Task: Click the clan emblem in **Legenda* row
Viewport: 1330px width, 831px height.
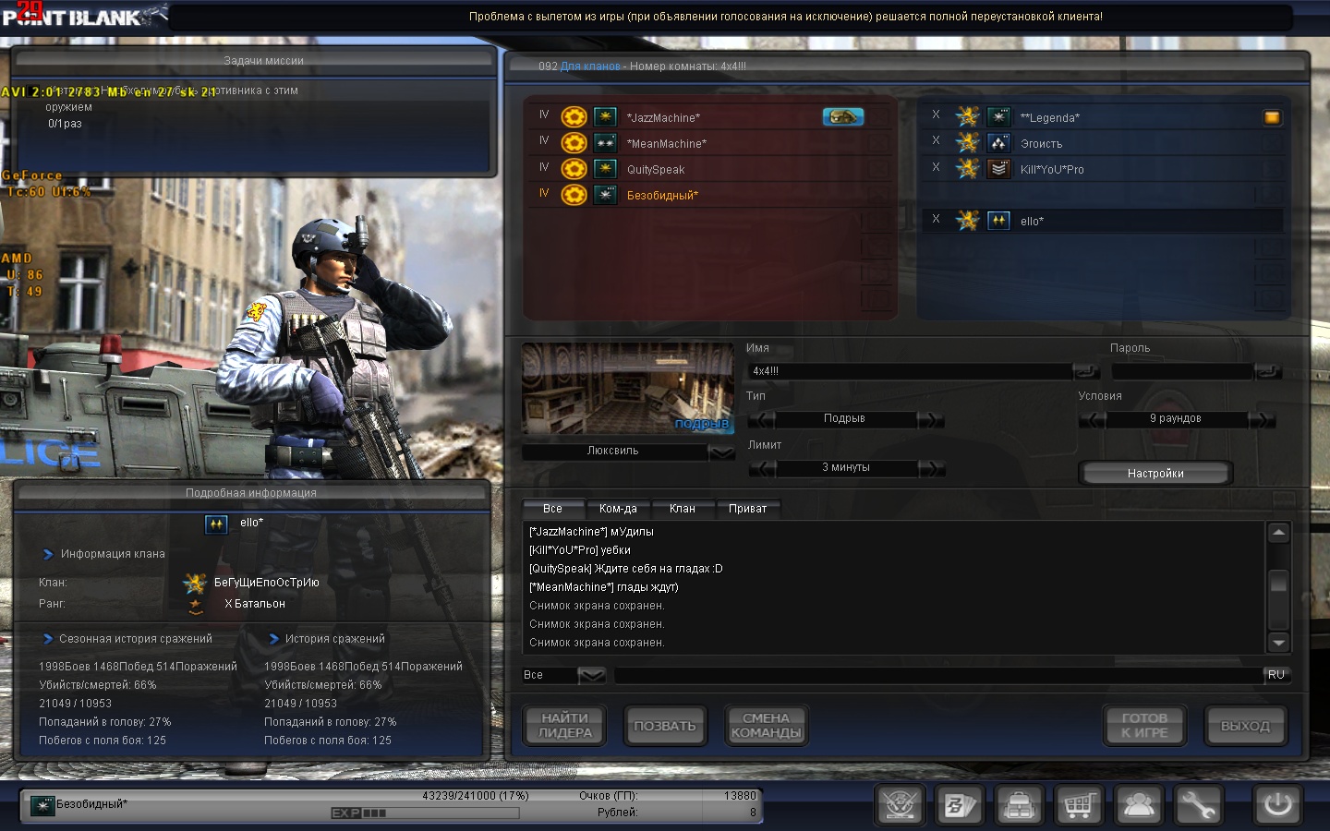Action: 967,116
